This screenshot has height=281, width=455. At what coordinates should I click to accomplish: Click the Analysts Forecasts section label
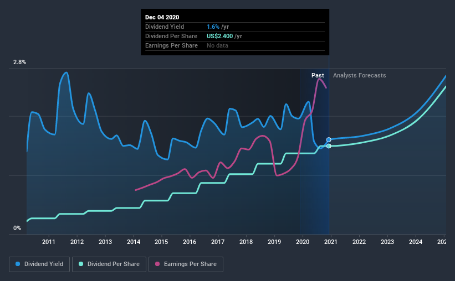coord(359,75)
